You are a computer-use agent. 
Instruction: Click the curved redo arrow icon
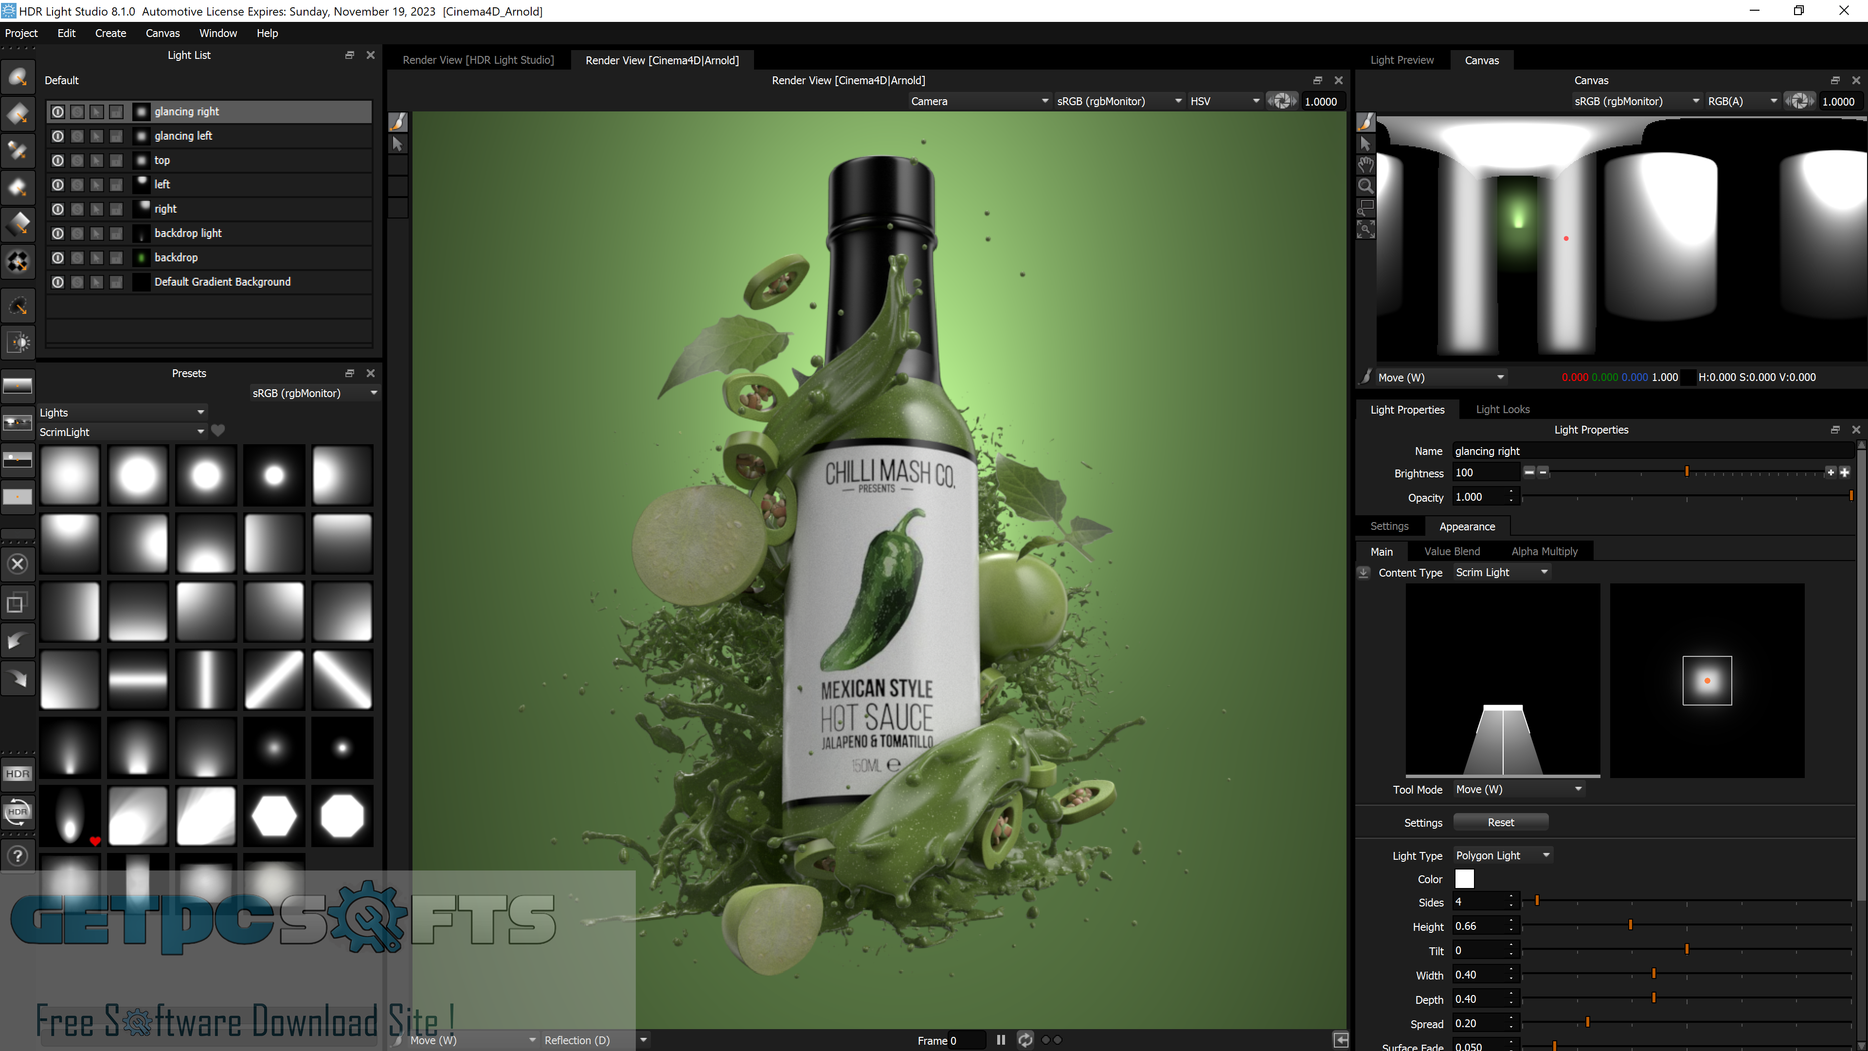click(x=18, y=678)
